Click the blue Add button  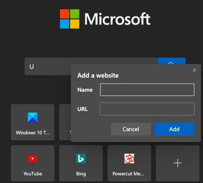tap(174, 129)
